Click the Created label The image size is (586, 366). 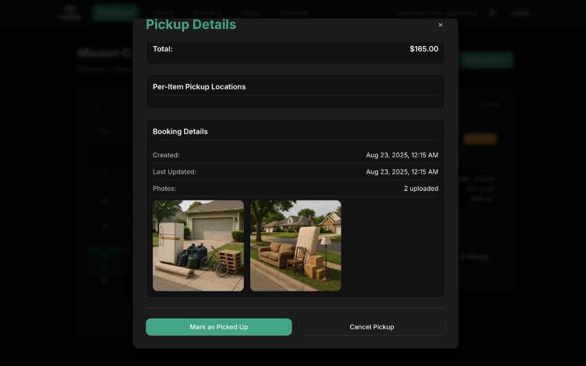click(x=166, y=155)
